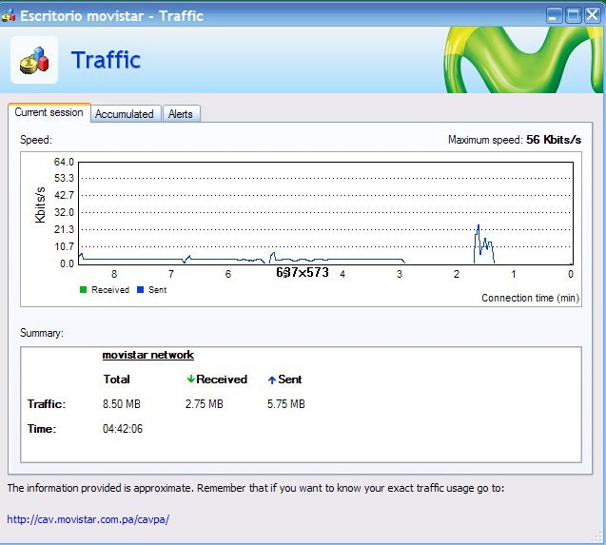
Task: Click the received traffic value 2.75 MB
Action: 204,404
